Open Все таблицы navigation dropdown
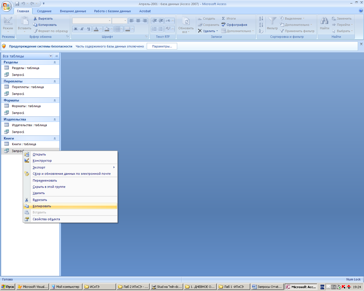The image size is (364, 291). tap(51, 56)
